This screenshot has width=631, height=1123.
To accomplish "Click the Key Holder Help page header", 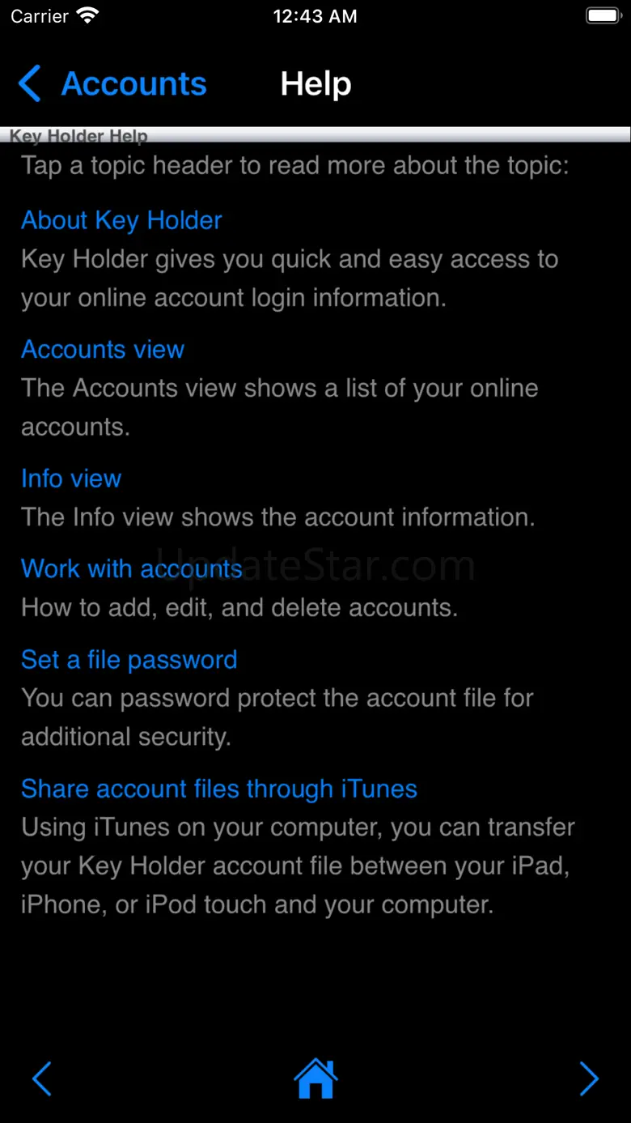I will click(78, 136).
